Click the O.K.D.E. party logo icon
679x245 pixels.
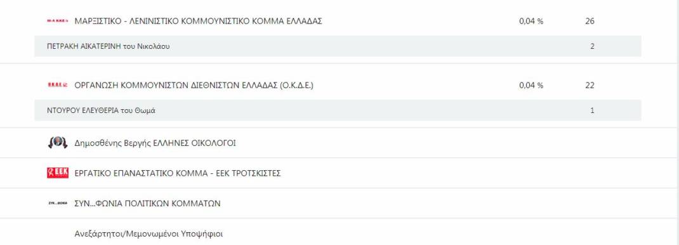(57, 85)
